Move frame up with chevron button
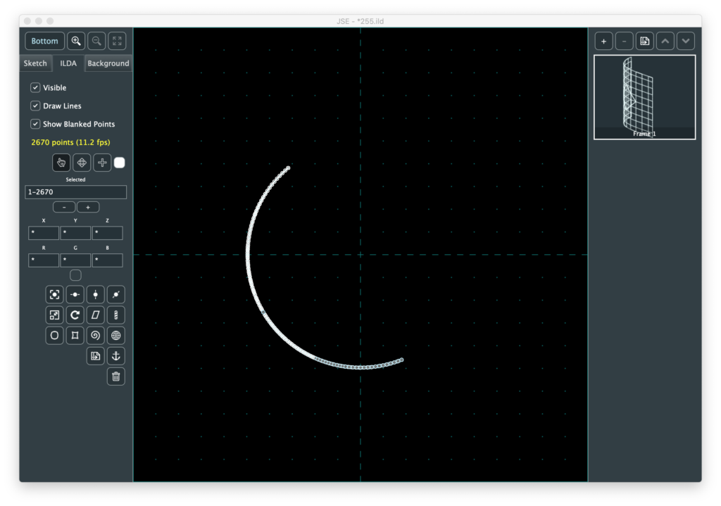The height and width of the screenshot is (506, 721). pos(665,41)
